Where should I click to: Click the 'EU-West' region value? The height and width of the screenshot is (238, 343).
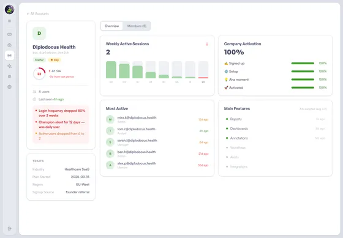[x=83, y=184]
